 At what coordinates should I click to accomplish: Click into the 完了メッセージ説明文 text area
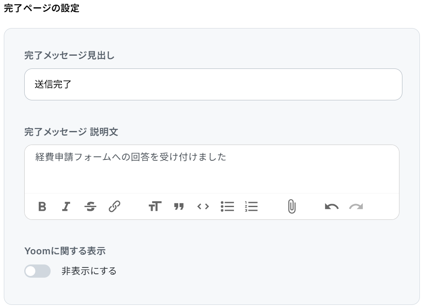point(212,169)
